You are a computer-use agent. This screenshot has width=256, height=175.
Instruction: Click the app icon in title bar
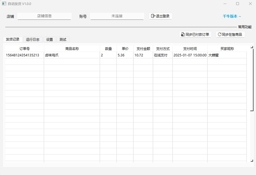coord(4,4)
